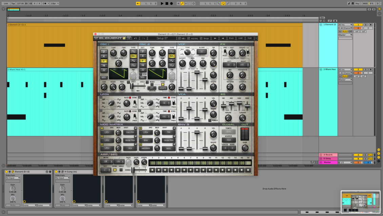The image size is (383, 216).
Task: Flip the PRE/POST distortion switch
Action: (x=225, y=52)
